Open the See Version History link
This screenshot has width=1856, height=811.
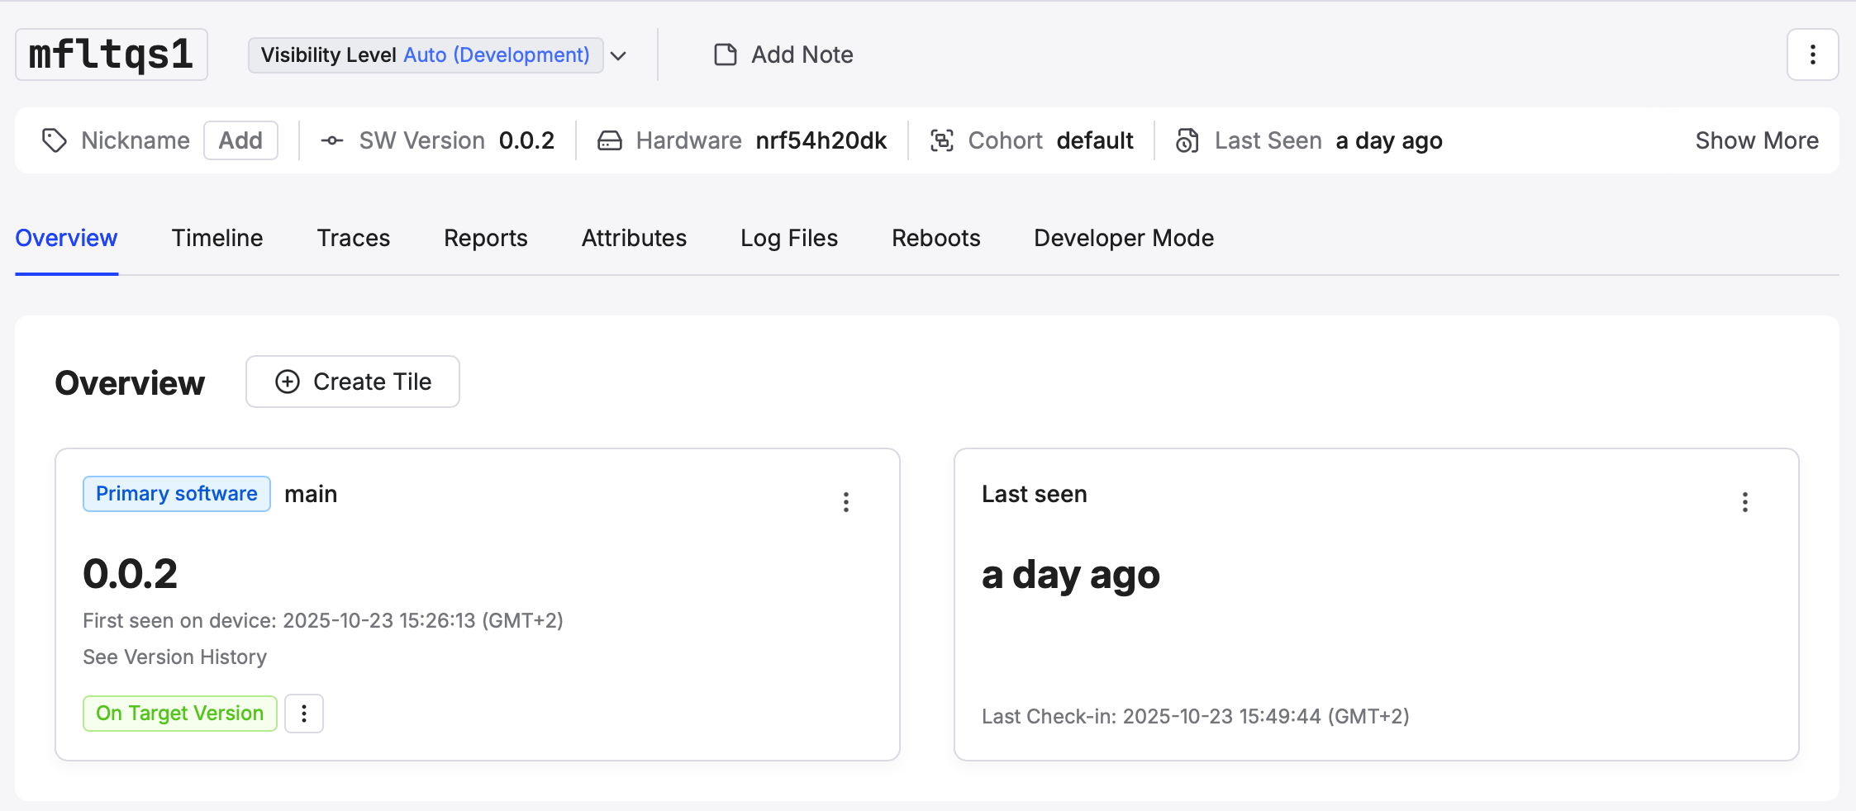point(175,657)
